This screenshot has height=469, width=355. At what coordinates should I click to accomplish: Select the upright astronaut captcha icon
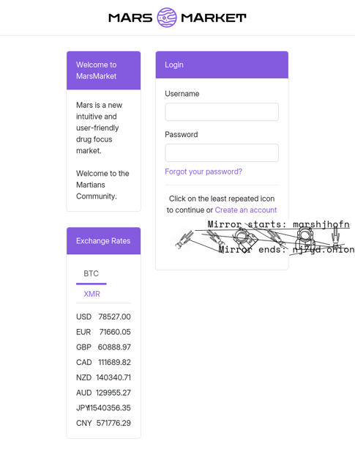coord(304,240)
